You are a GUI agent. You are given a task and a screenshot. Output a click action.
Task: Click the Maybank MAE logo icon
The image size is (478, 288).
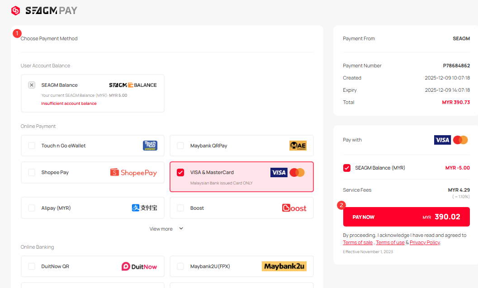coord(298,146)
